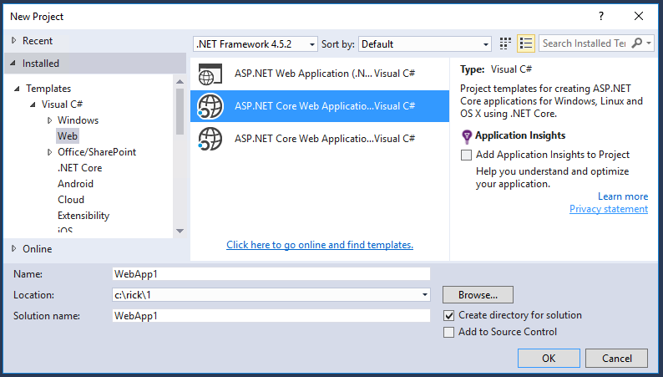
Task: Click the third ASP.NET Core template icon
Action: [210, 138]
